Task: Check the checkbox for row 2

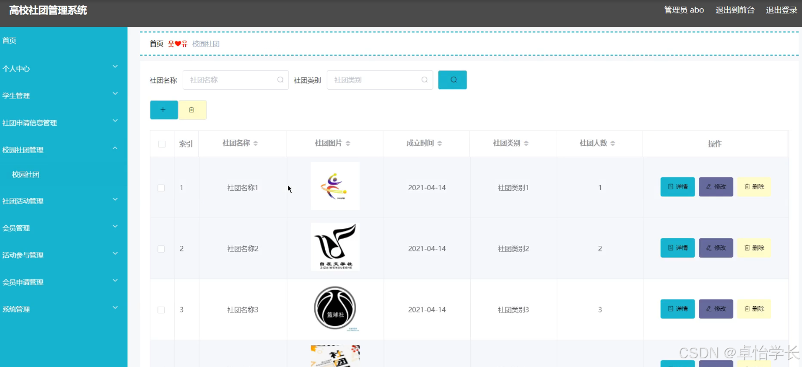Action: tap(161, 249)
